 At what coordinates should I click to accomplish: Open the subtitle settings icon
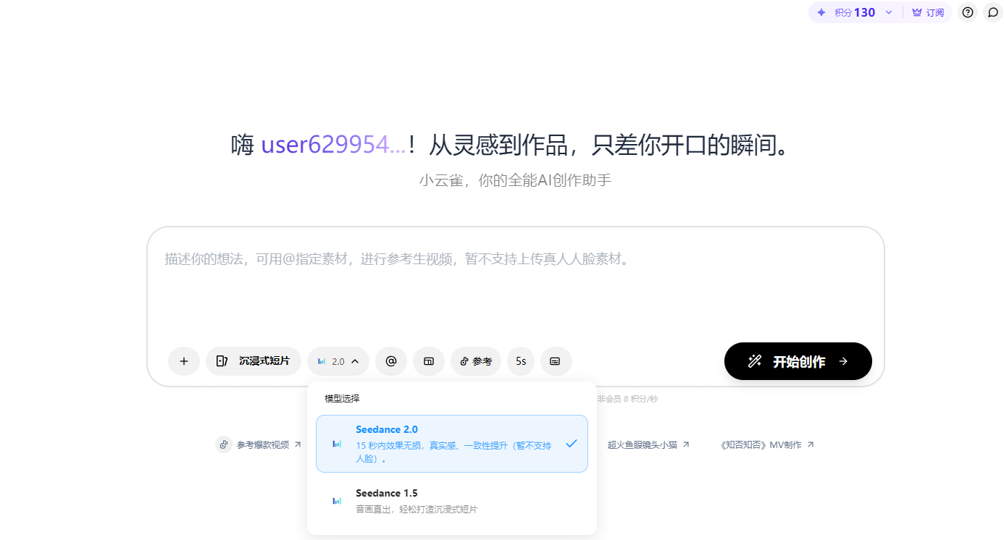click(x=556, y=360)
